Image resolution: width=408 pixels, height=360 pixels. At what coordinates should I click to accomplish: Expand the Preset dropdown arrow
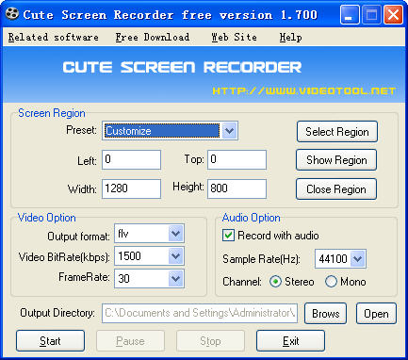click(x=230, y=130)
